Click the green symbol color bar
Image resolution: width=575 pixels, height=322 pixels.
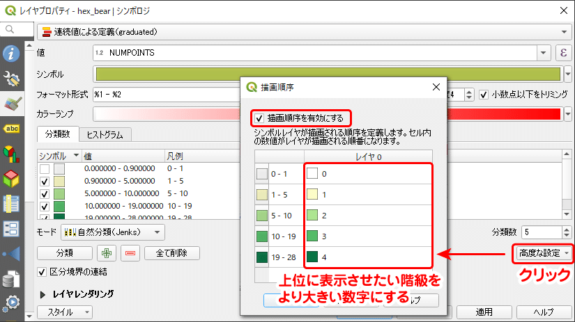(x=328, y=74)
